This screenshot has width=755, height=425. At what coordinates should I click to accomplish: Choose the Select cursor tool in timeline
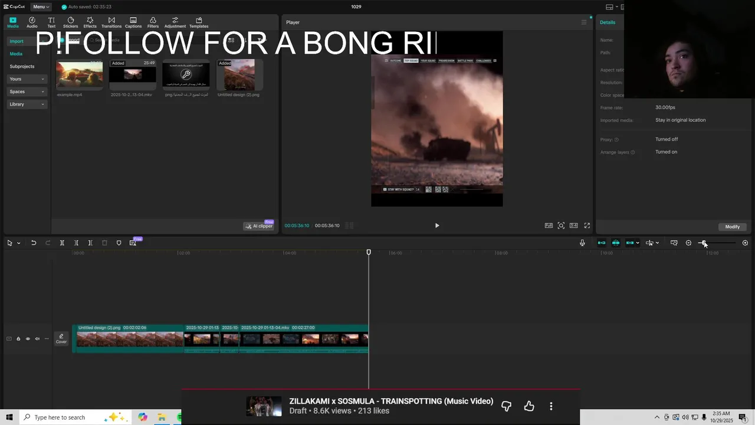coord(9,243)
